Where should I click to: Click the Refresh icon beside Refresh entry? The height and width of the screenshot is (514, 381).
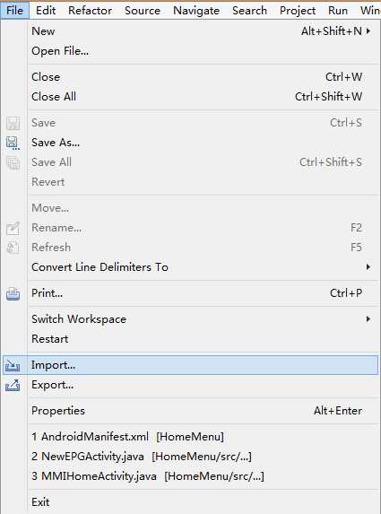[x=13, y=248]
